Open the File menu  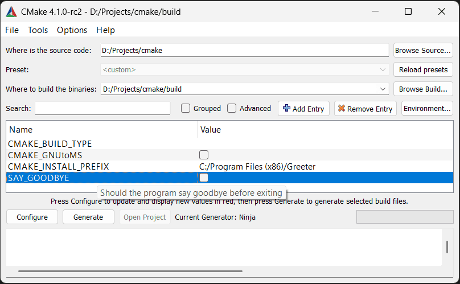coord(12,30)
